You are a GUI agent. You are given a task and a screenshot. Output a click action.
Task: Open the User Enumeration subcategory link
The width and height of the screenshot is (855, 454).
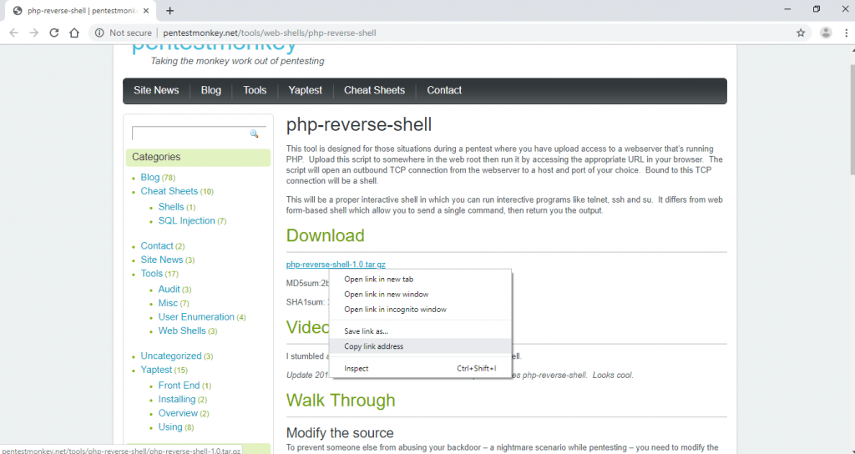pyautogui.click(x=196, y=317)
